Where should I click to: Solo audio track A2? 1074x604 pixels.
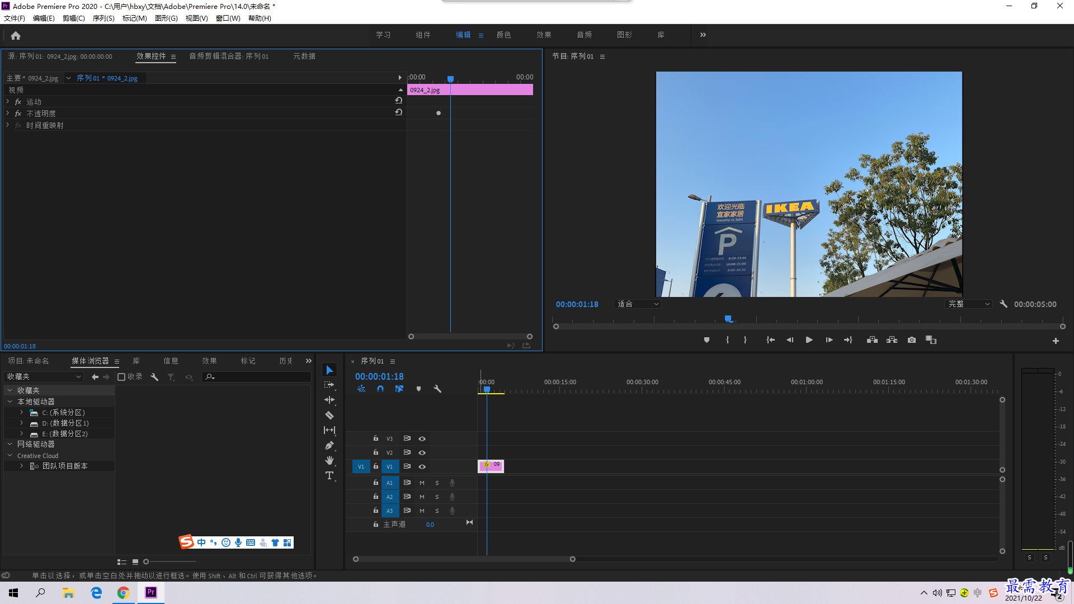point(437,497)
